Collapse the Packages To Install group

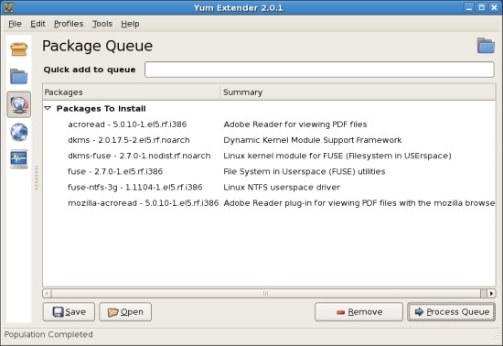point(48,109)
